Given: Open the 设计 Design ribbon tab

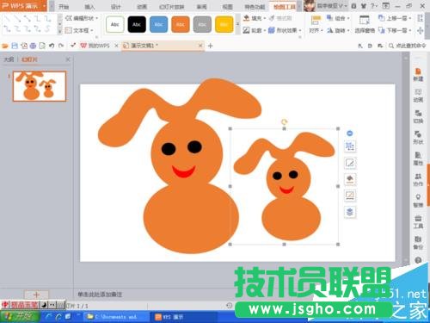Looking at the screenshot, I should pyautogui.click(x=115, y=7).
